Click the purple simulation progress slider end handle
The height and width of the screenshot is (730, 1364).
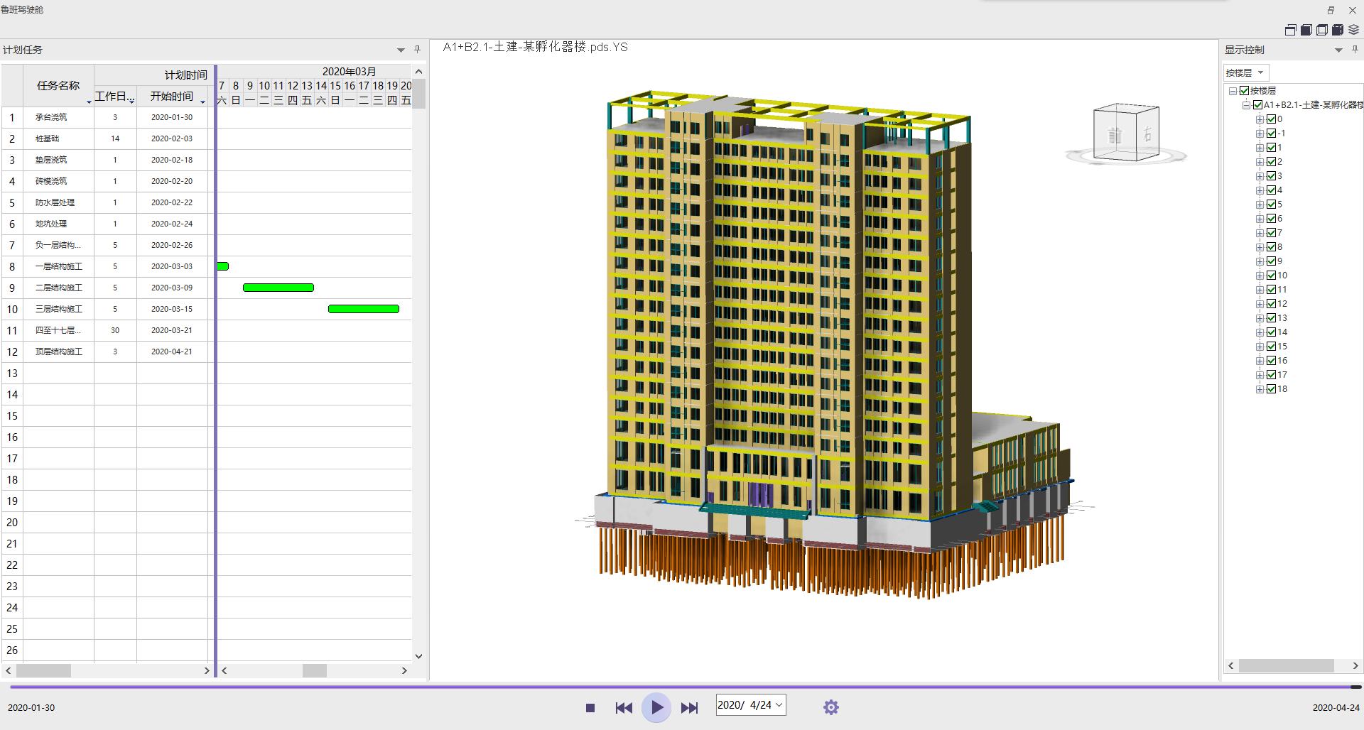pos(1355,687)
